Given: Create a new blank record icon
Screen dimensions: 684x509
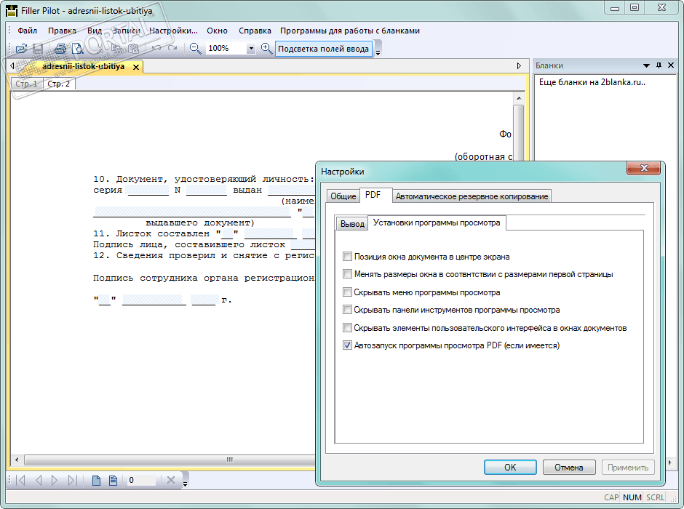Looking at the screenshot, I should coord(96,480).
